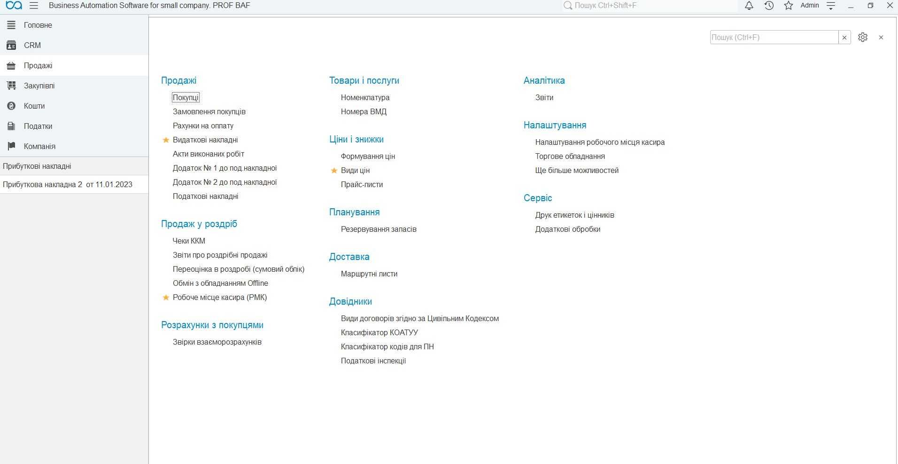Open Звірки взаєморозрахунків
Screen dimensions: 898x464
(x=217, y=342)
